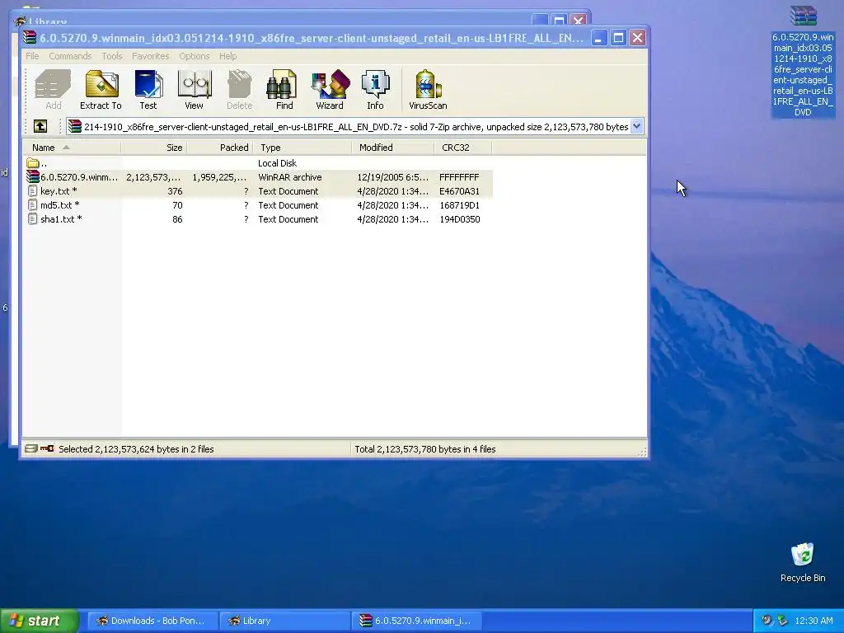Click status text 'Selected 2,123,573,624 bytes in 2 files'
The image size is (844, 633).
click(136, 449)
